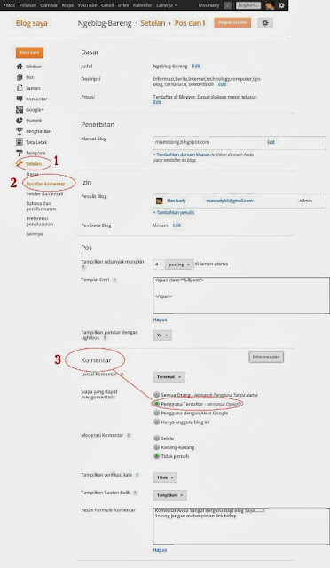Click Hapus under Pesan Formulir Komentar
This screenshot has height=568, width=330.
160,550
